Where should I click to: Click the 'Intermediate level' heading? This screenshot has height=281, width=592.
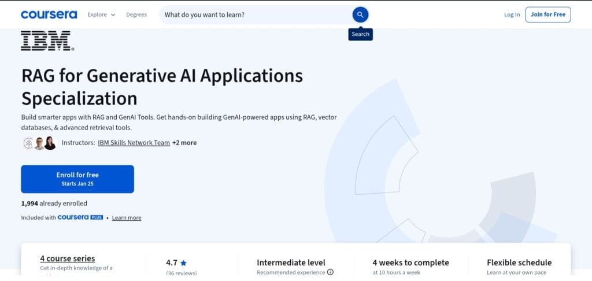tap(291, 262)
